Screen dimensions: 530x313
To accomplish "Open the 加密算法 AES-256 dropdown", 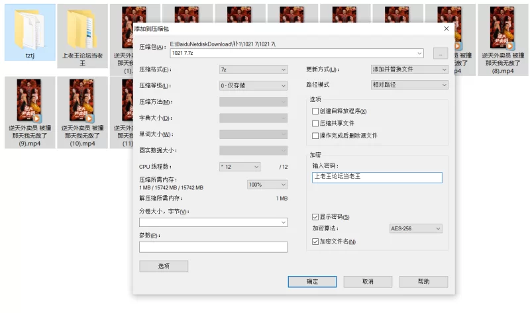I will pos(415,228).
